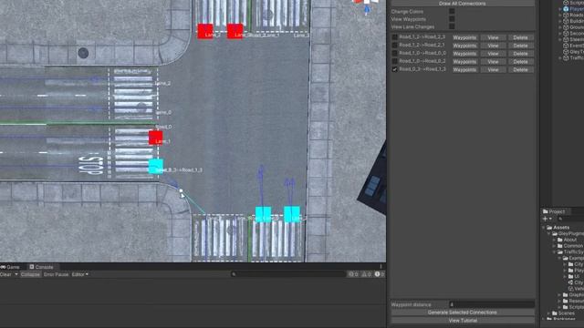Select the Scenes folder in Project
The width and height of the screenshot is (584, 328).
click(563, 313)
